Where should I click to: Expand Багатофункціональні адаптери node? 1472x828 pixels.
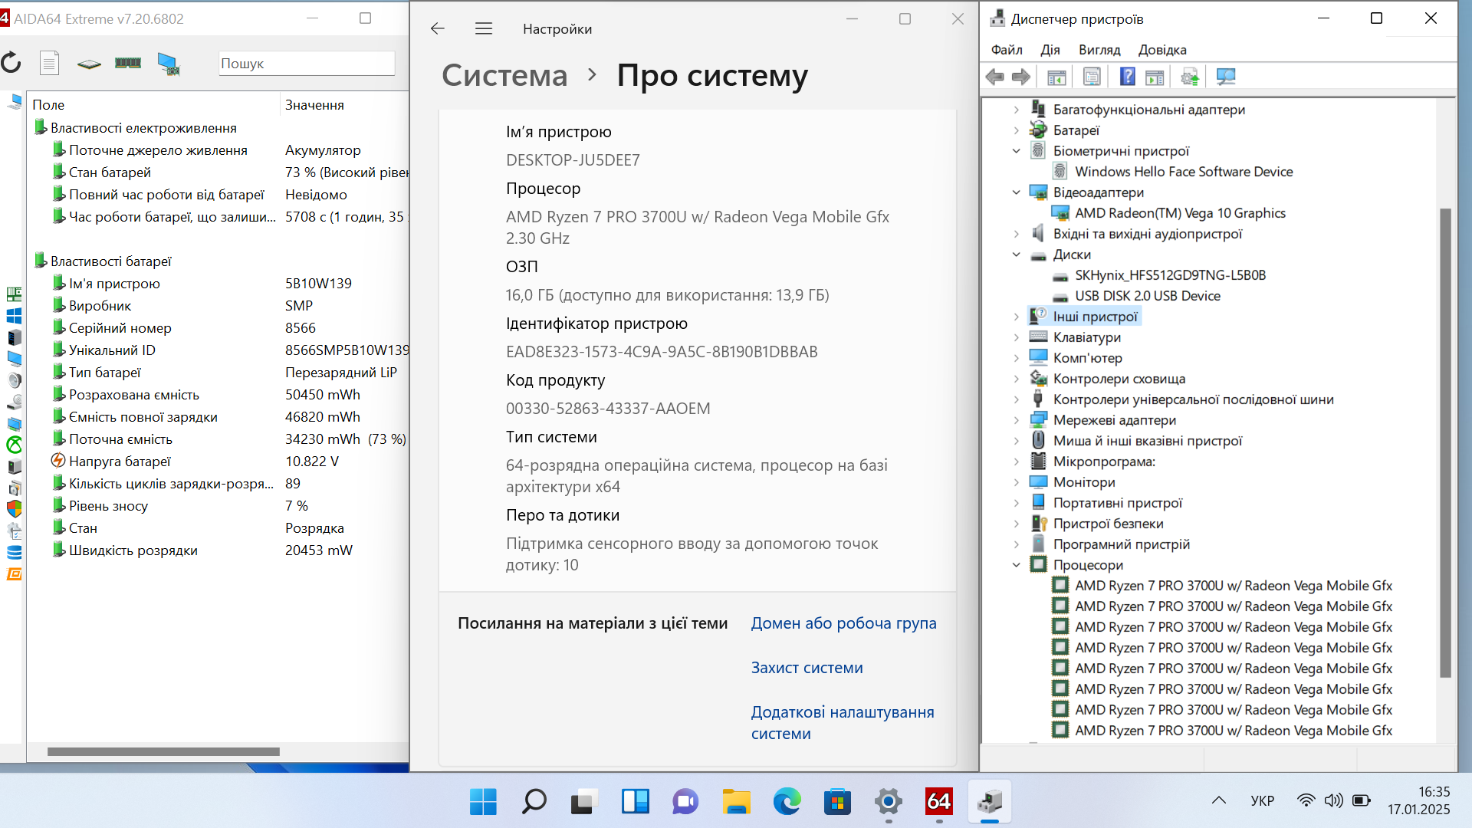pos(1017,110)
